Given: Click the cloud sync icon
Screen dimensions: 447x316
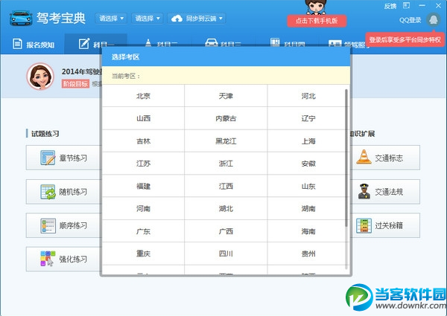Looking at the screenshot, I should tap(177, 19).
